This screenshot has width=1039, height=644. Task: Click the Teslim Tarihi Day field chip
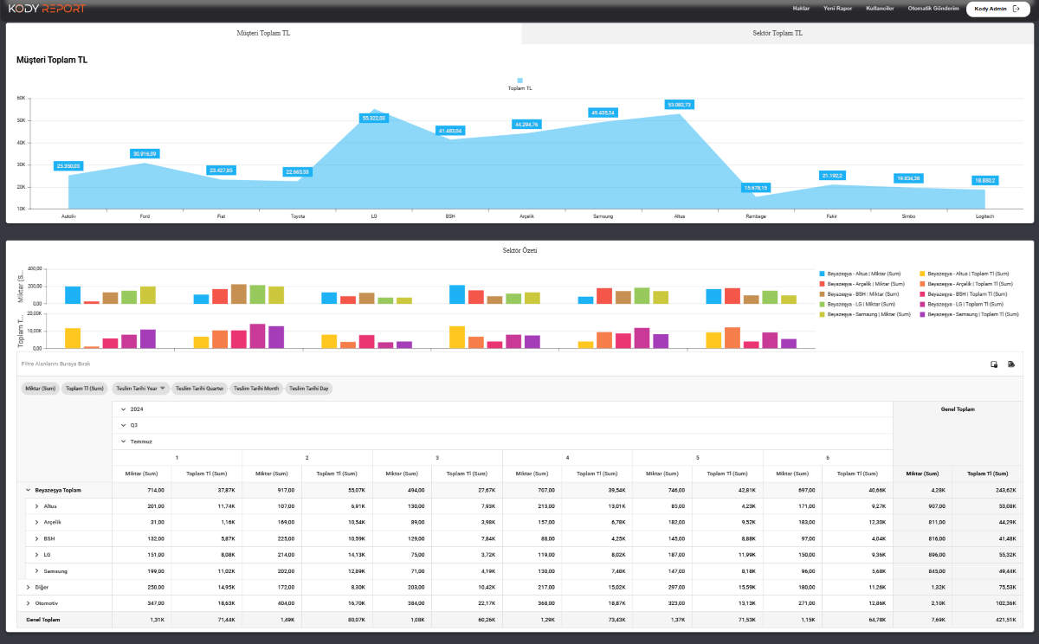click(x=309, y=389)
